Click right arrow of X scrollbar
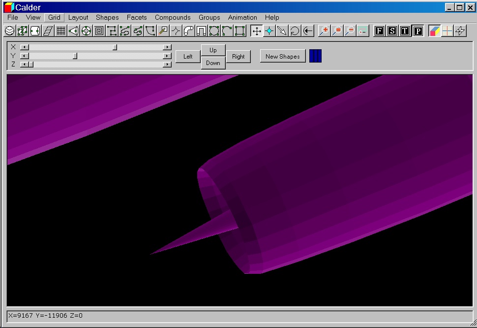Viewport: 477px width, 328px height. (167, 47)
